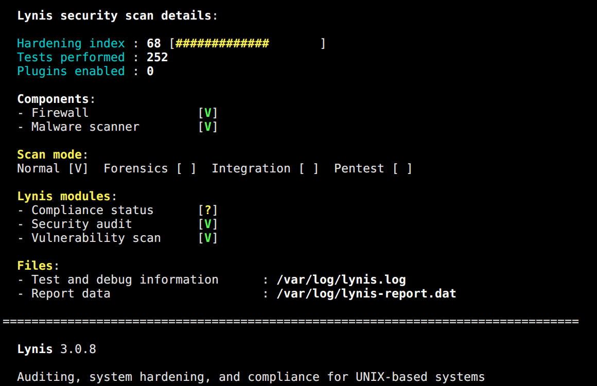Click the hardening index value 68
This screenshot has height=386, width=597.
(154, 43)
